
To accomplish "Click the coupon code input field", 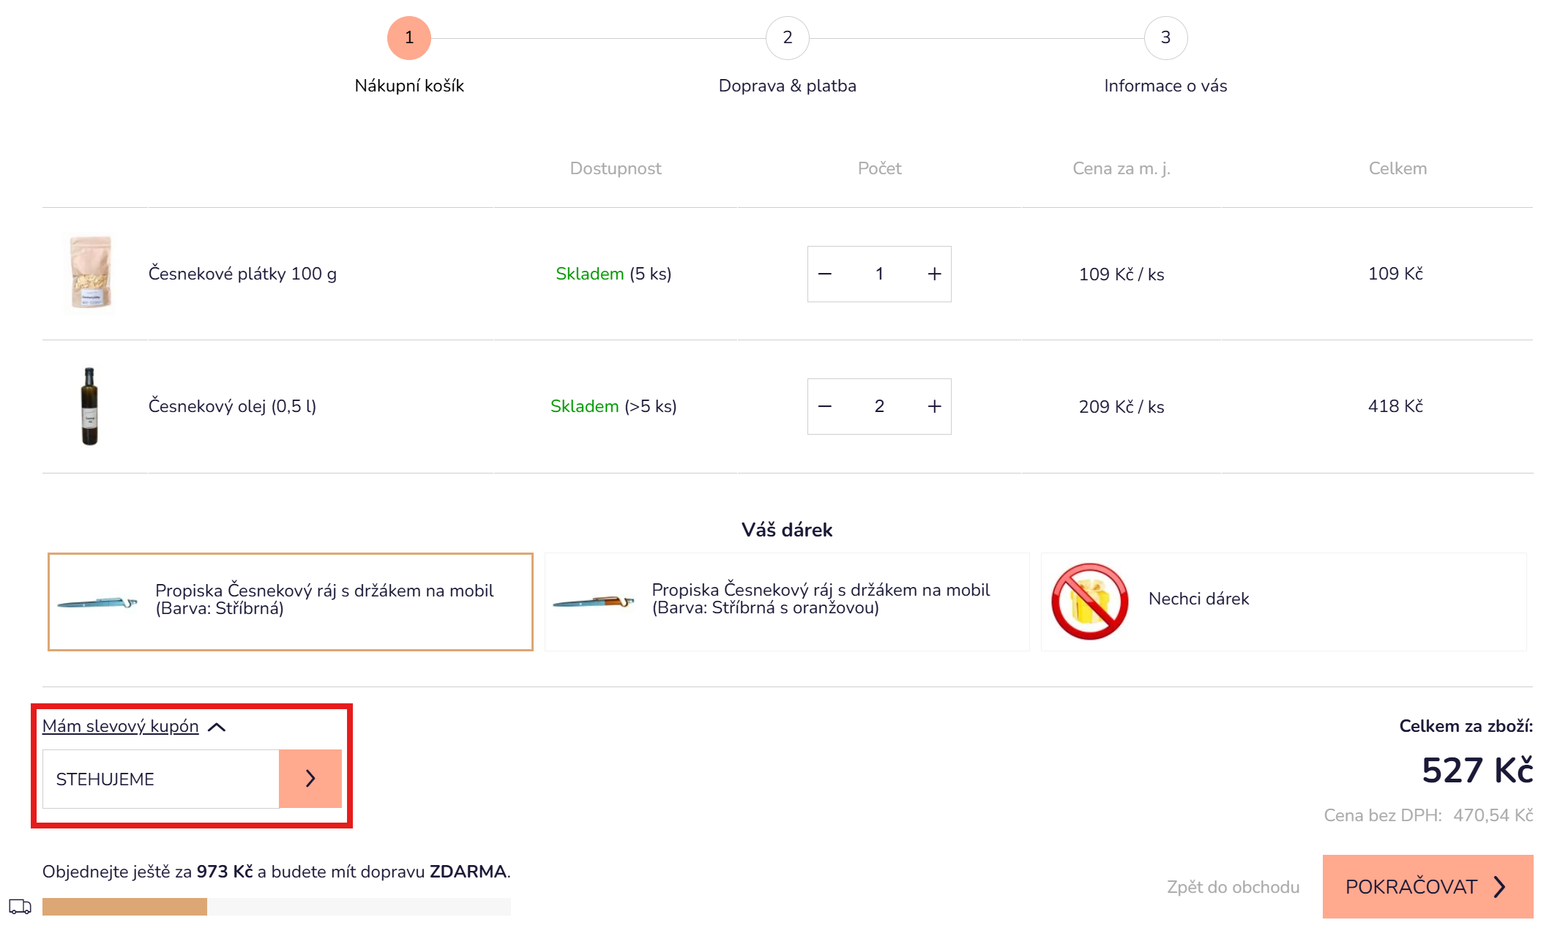I will (161, 779).
